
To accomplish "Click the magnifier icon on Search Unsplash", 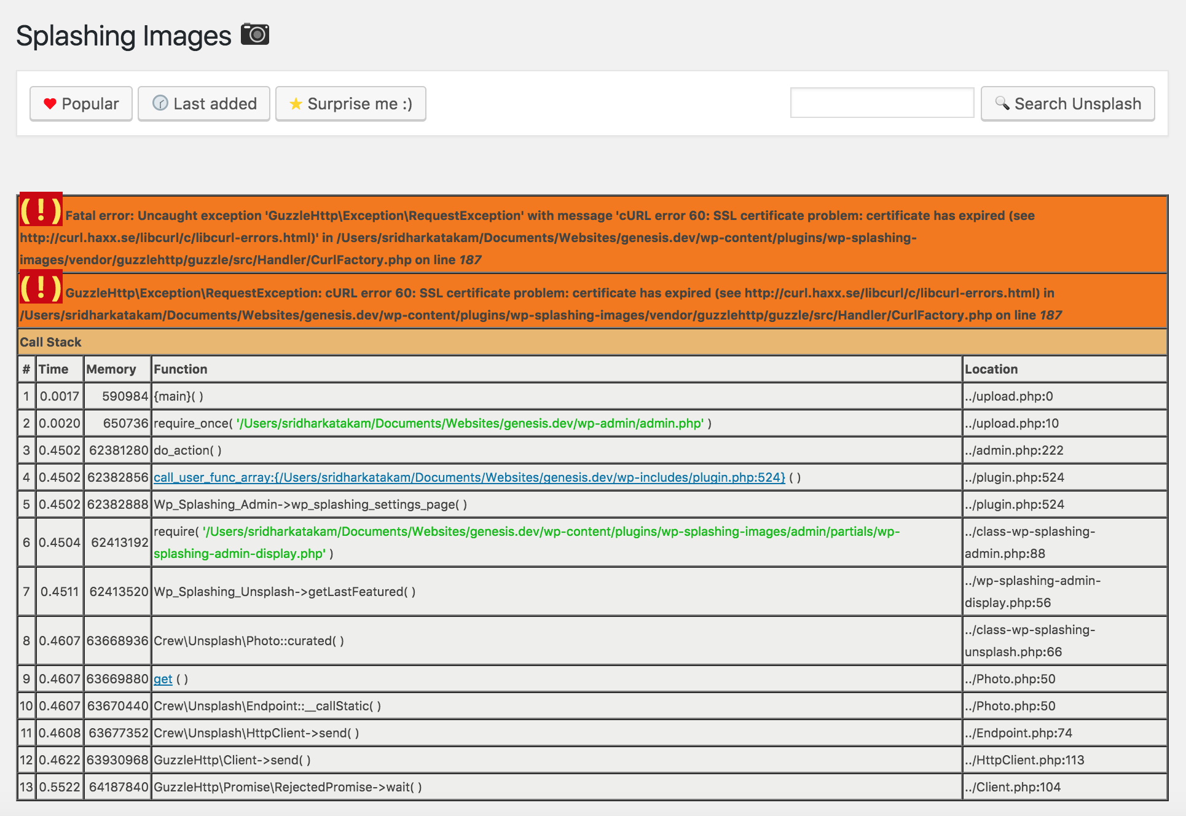I will click(x=1002, y=103).
